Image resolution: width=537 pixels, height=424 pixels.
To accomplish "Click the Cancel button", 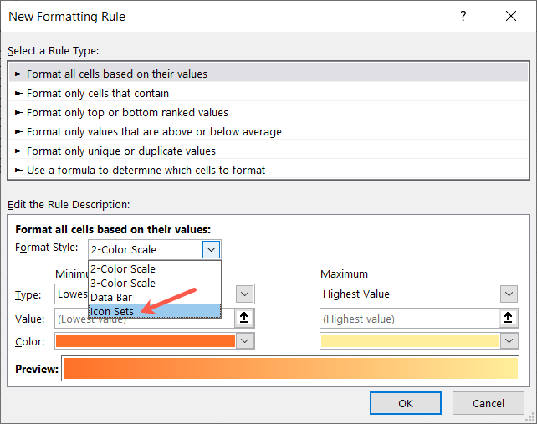I will (x=488, y=403).
